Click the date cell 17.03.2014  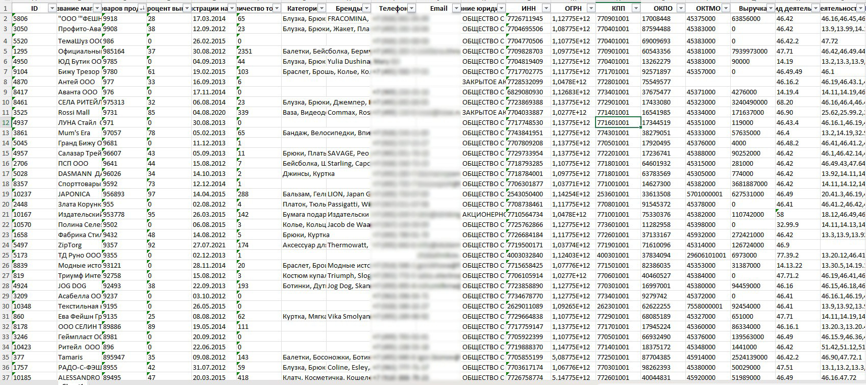[214, 18]
